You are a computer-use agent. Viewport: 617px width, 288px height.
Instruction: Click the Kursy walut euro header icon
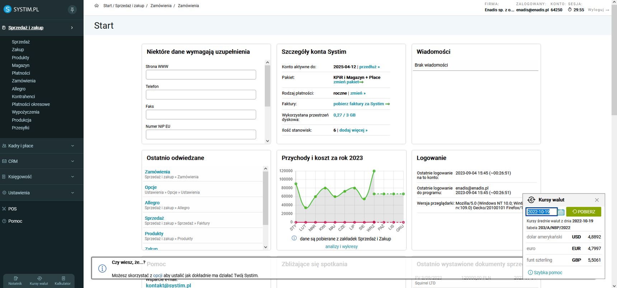pyautogui.click(x=531, y=200)
